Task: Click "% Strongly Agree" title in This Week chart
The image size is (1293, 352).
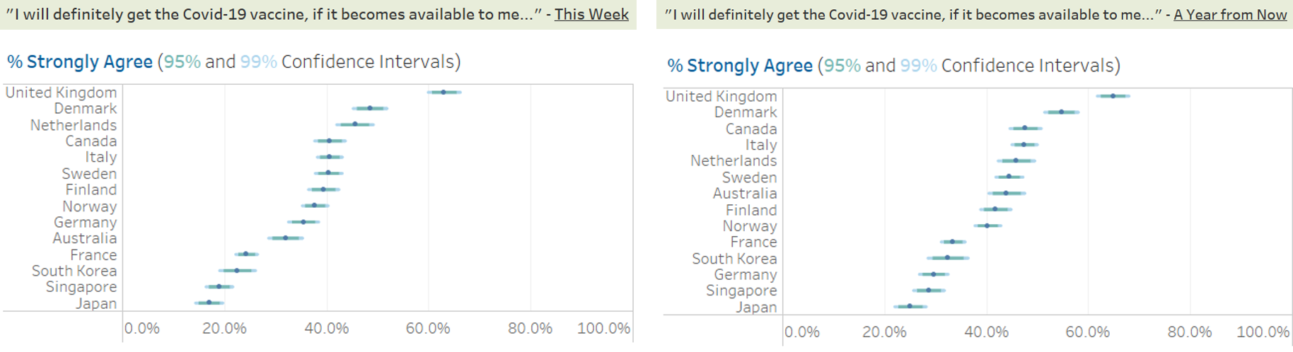Action: coord(80,62)
